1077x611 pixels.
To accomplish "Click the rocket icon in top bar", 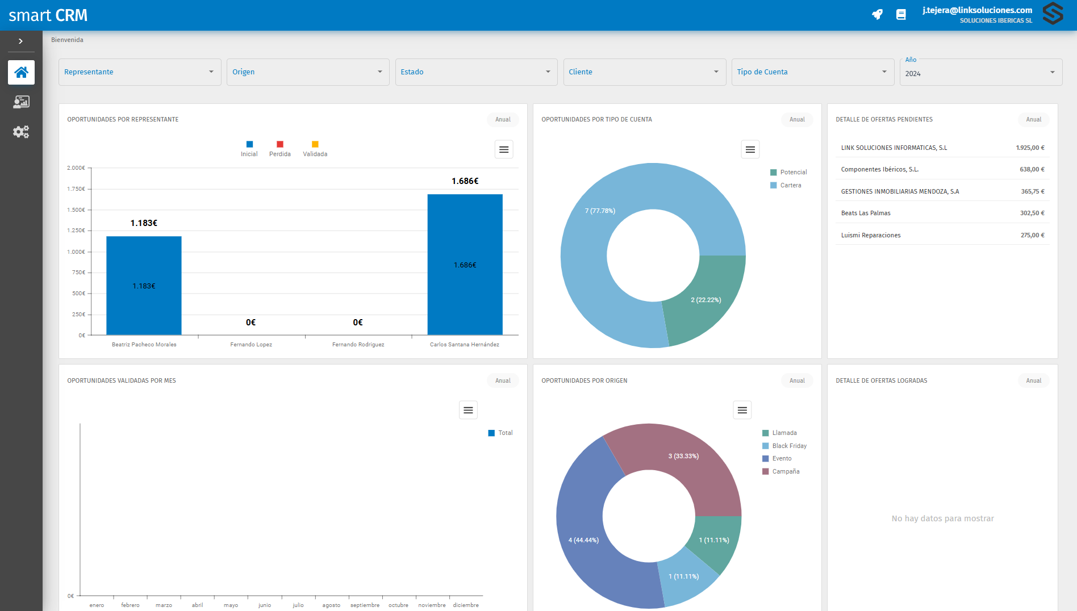I will click(877, 15).
